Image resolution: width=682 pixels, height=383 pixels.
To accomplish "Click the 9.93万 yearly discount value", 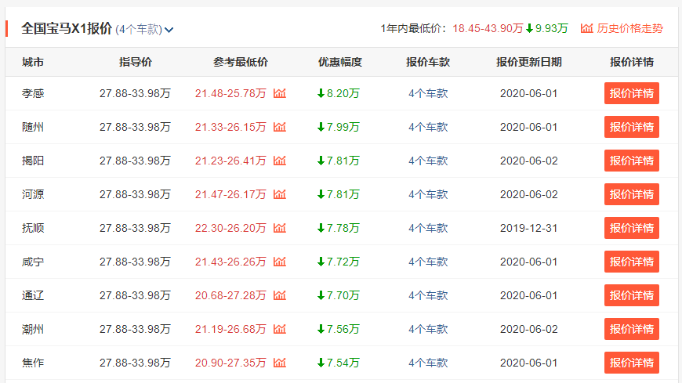I will tap(552, 28).
